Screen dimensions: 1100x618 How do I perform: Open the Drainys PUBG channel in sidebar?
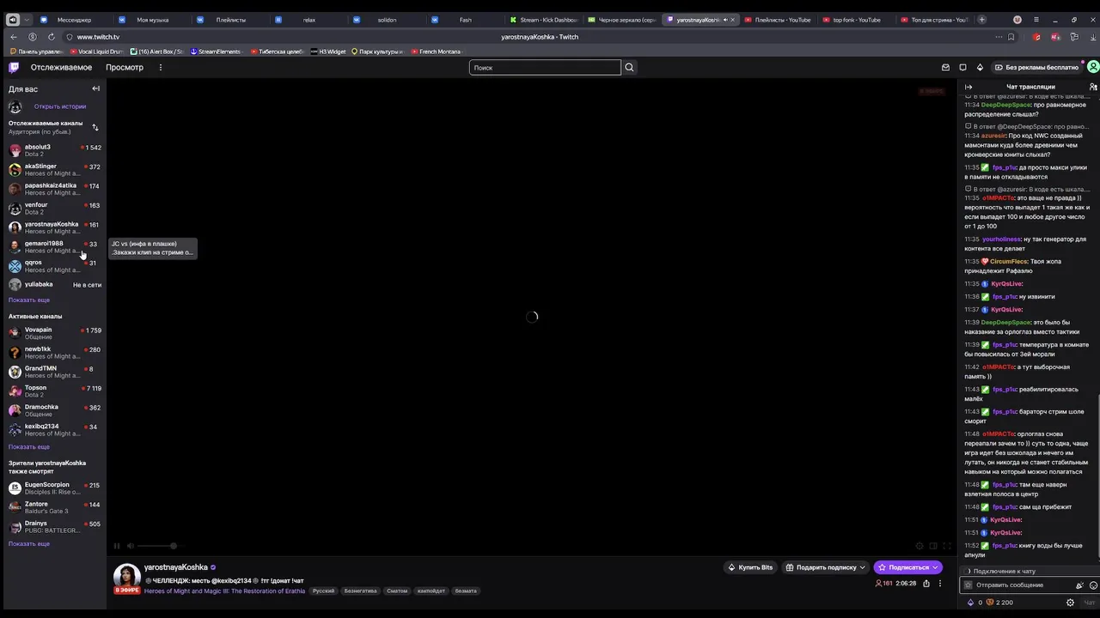pos(54,526)
